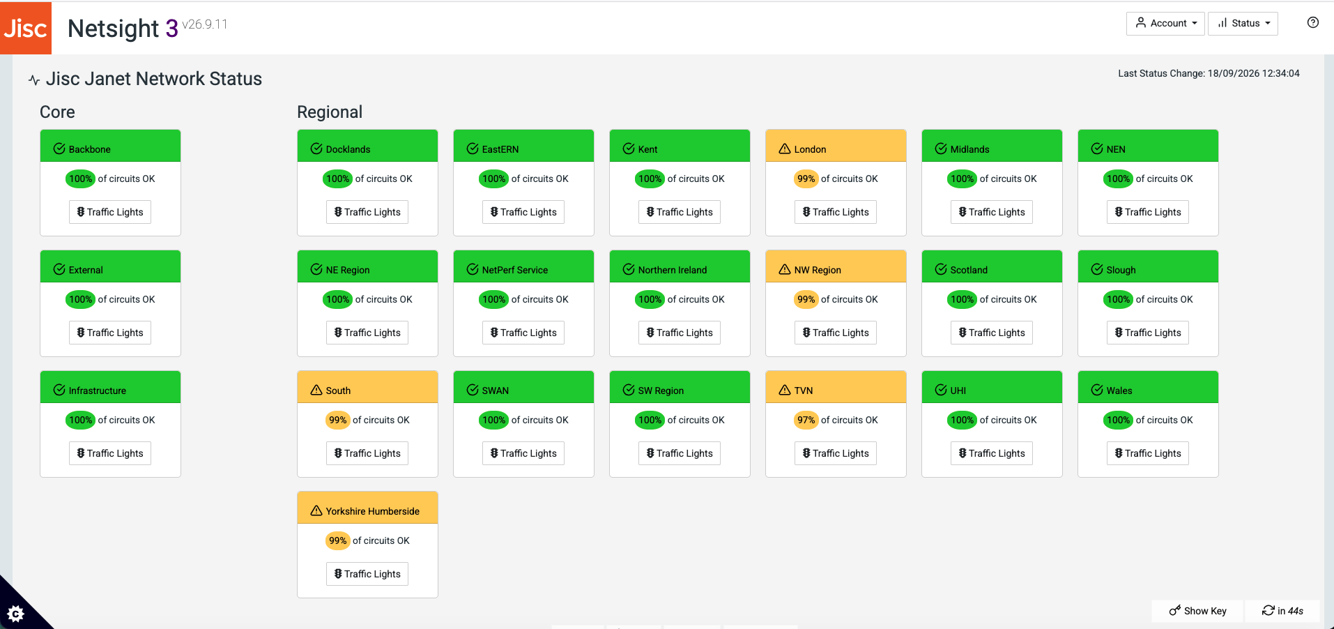Show Traffic Lights for Scotland
This screenshot has height=629, width=1334.
tap(992, 333)
